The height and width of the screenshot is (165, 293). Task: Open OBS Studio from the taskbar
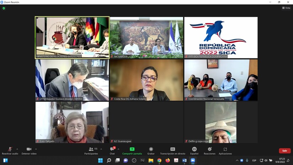coord(134,160)
